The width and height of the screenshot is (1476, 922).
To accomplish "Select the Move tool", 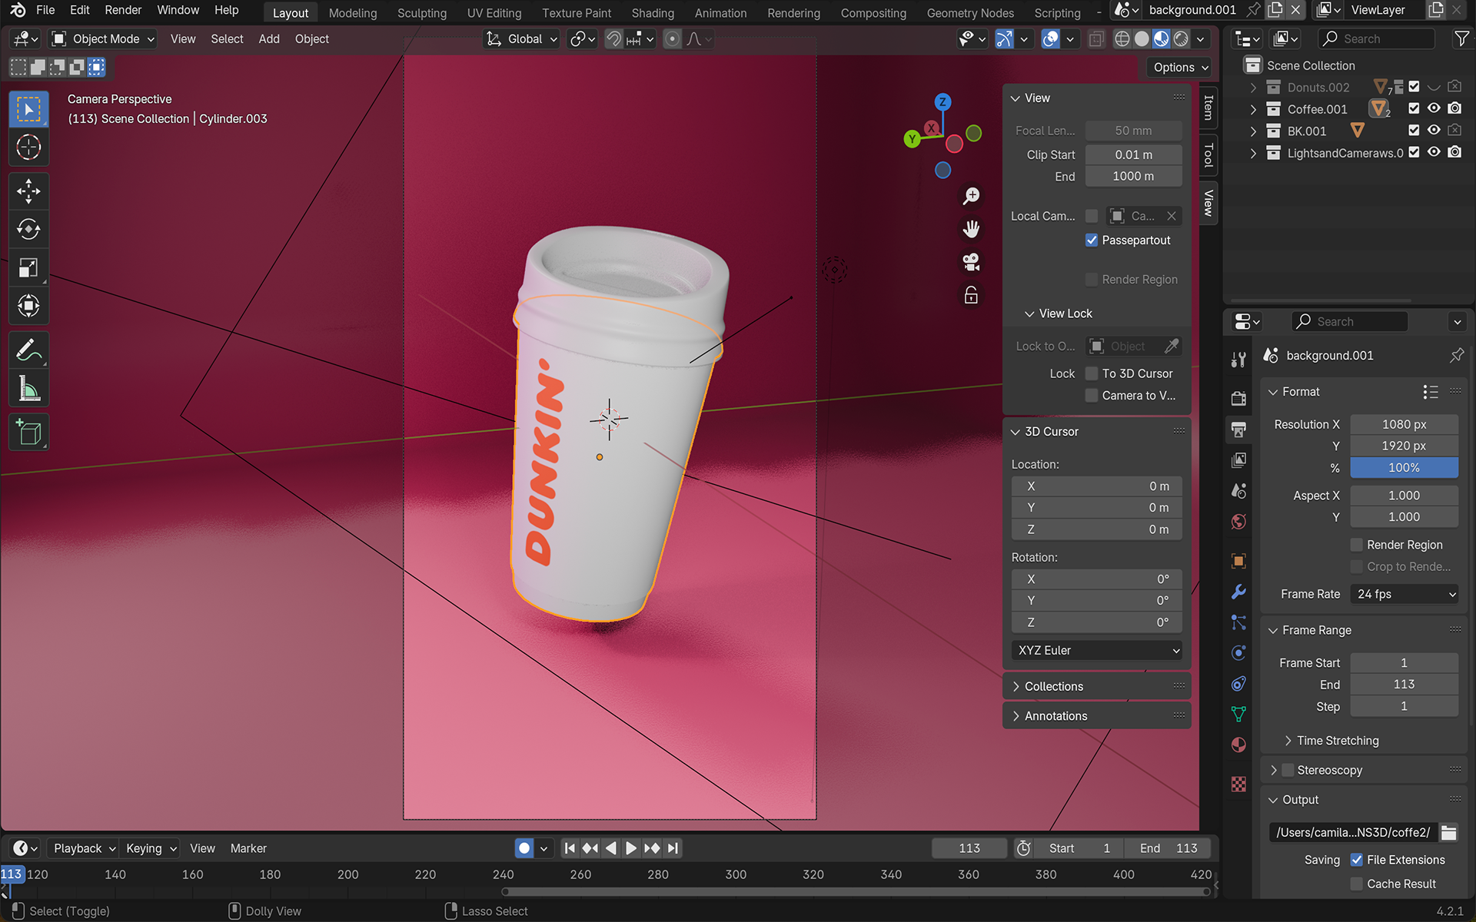I will [x=29, y=191].
